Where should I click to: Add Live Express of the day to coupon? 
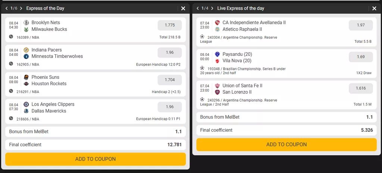286,145
